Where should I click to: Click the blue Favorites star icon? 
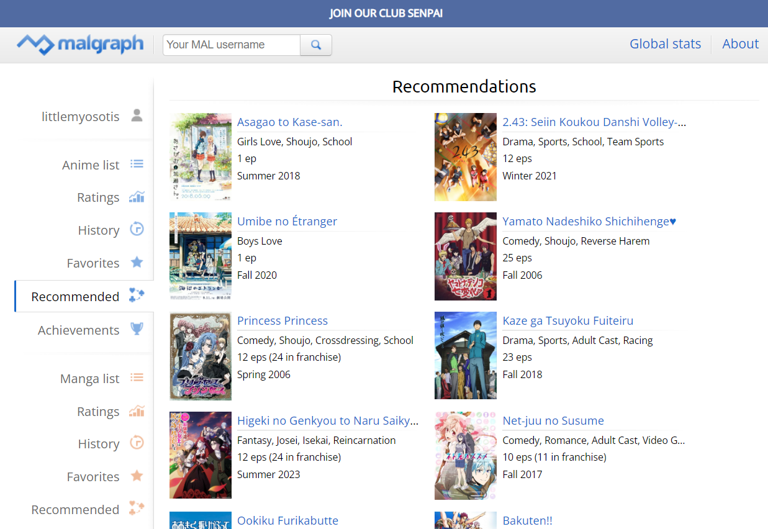137,262
